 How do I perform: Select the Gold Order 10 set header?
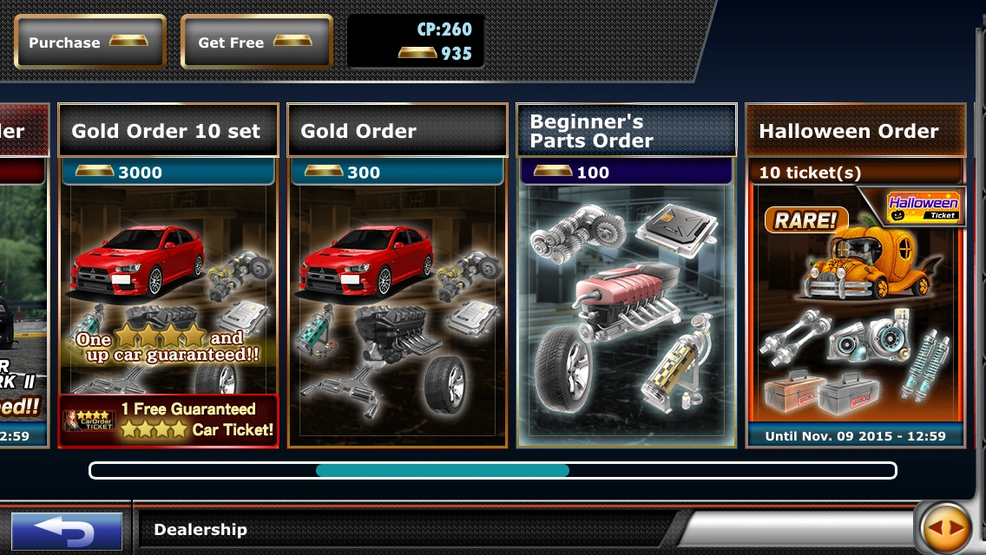(168, 130)
